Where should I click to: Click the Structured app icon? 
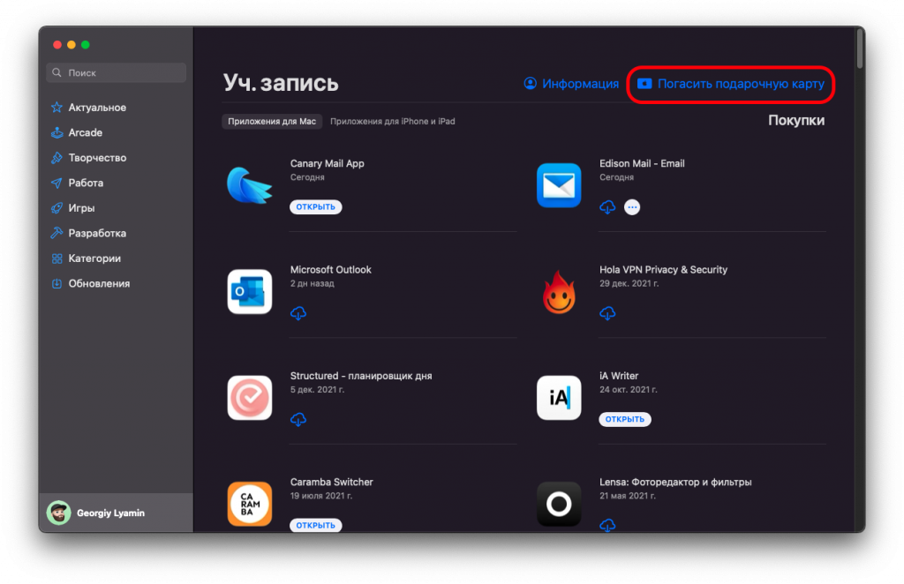pos(250,397)
